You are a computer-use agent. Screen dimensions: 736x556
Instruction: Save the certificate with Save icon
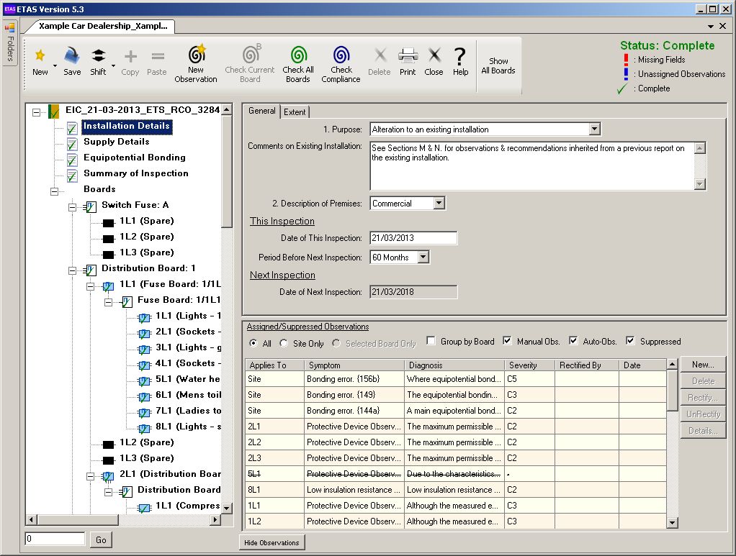point(72,55)
